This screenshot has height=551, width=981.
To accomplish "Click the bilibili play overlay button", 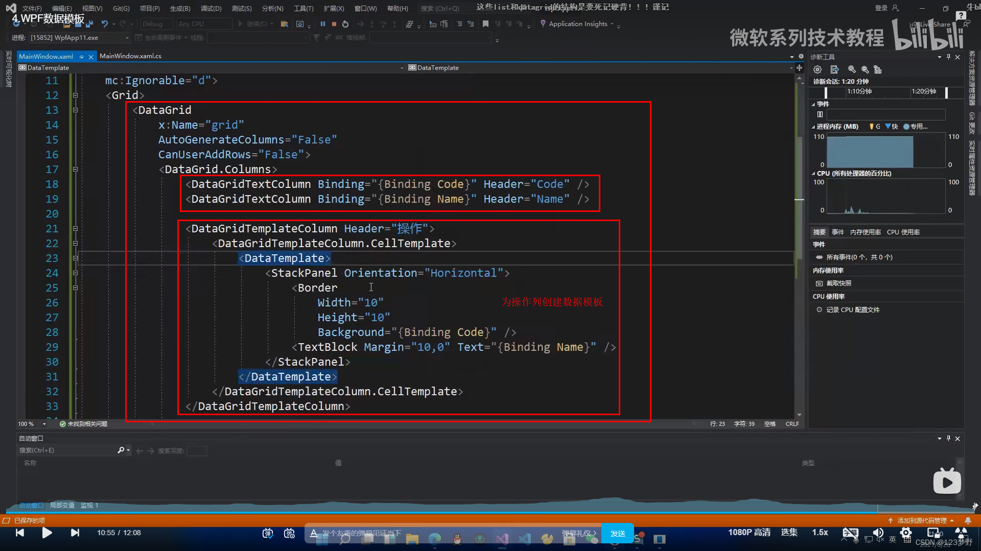I will [x=947, y=481].
